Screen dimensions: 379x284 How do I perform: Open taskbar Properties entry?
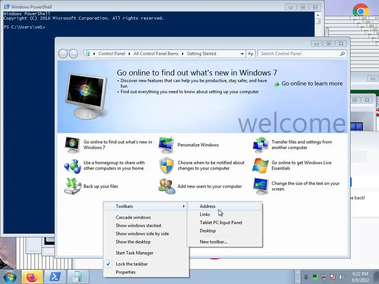click(x=145, y=272)
